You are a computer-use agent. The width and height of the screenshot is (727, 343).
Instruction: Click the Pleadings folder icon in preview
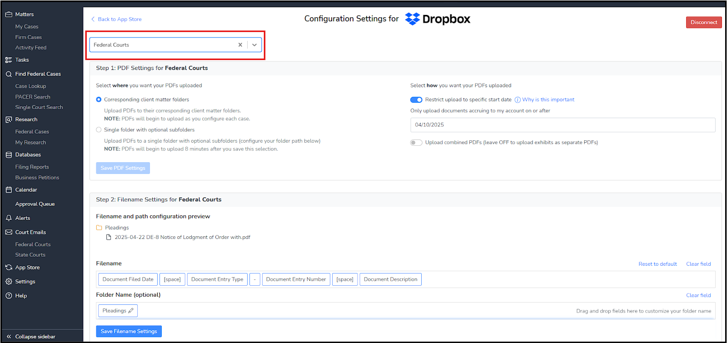[99, 228]
